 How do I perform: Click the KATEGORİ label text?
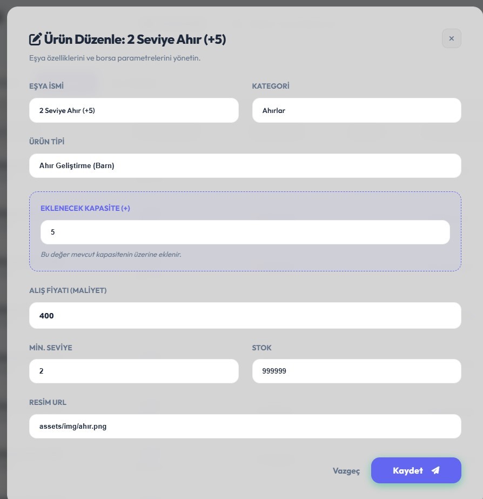(x=271, y=86)
